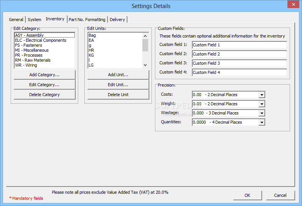Select PR - Processes category
Viewport: 302px width, 206px height.
pos(45,55)
